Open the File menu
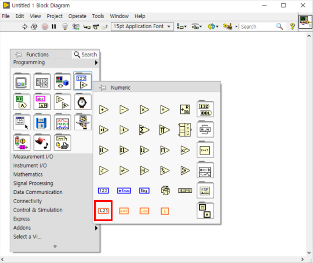This screenshot has width=313, height=263. [x=5, y=16]
